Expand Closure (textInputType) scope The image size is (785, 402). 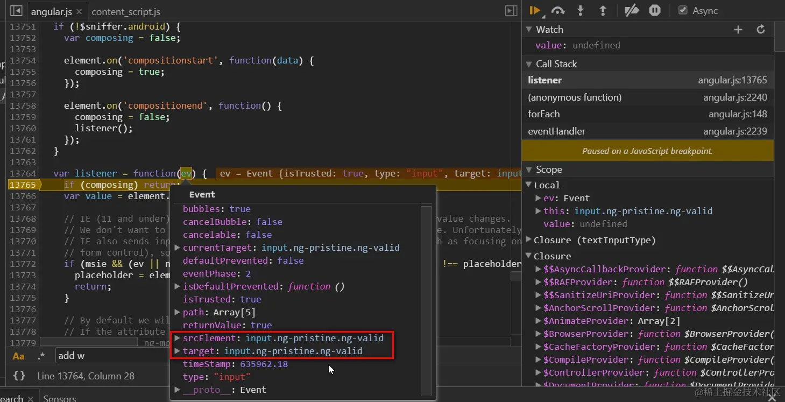(x=528, y=240)
